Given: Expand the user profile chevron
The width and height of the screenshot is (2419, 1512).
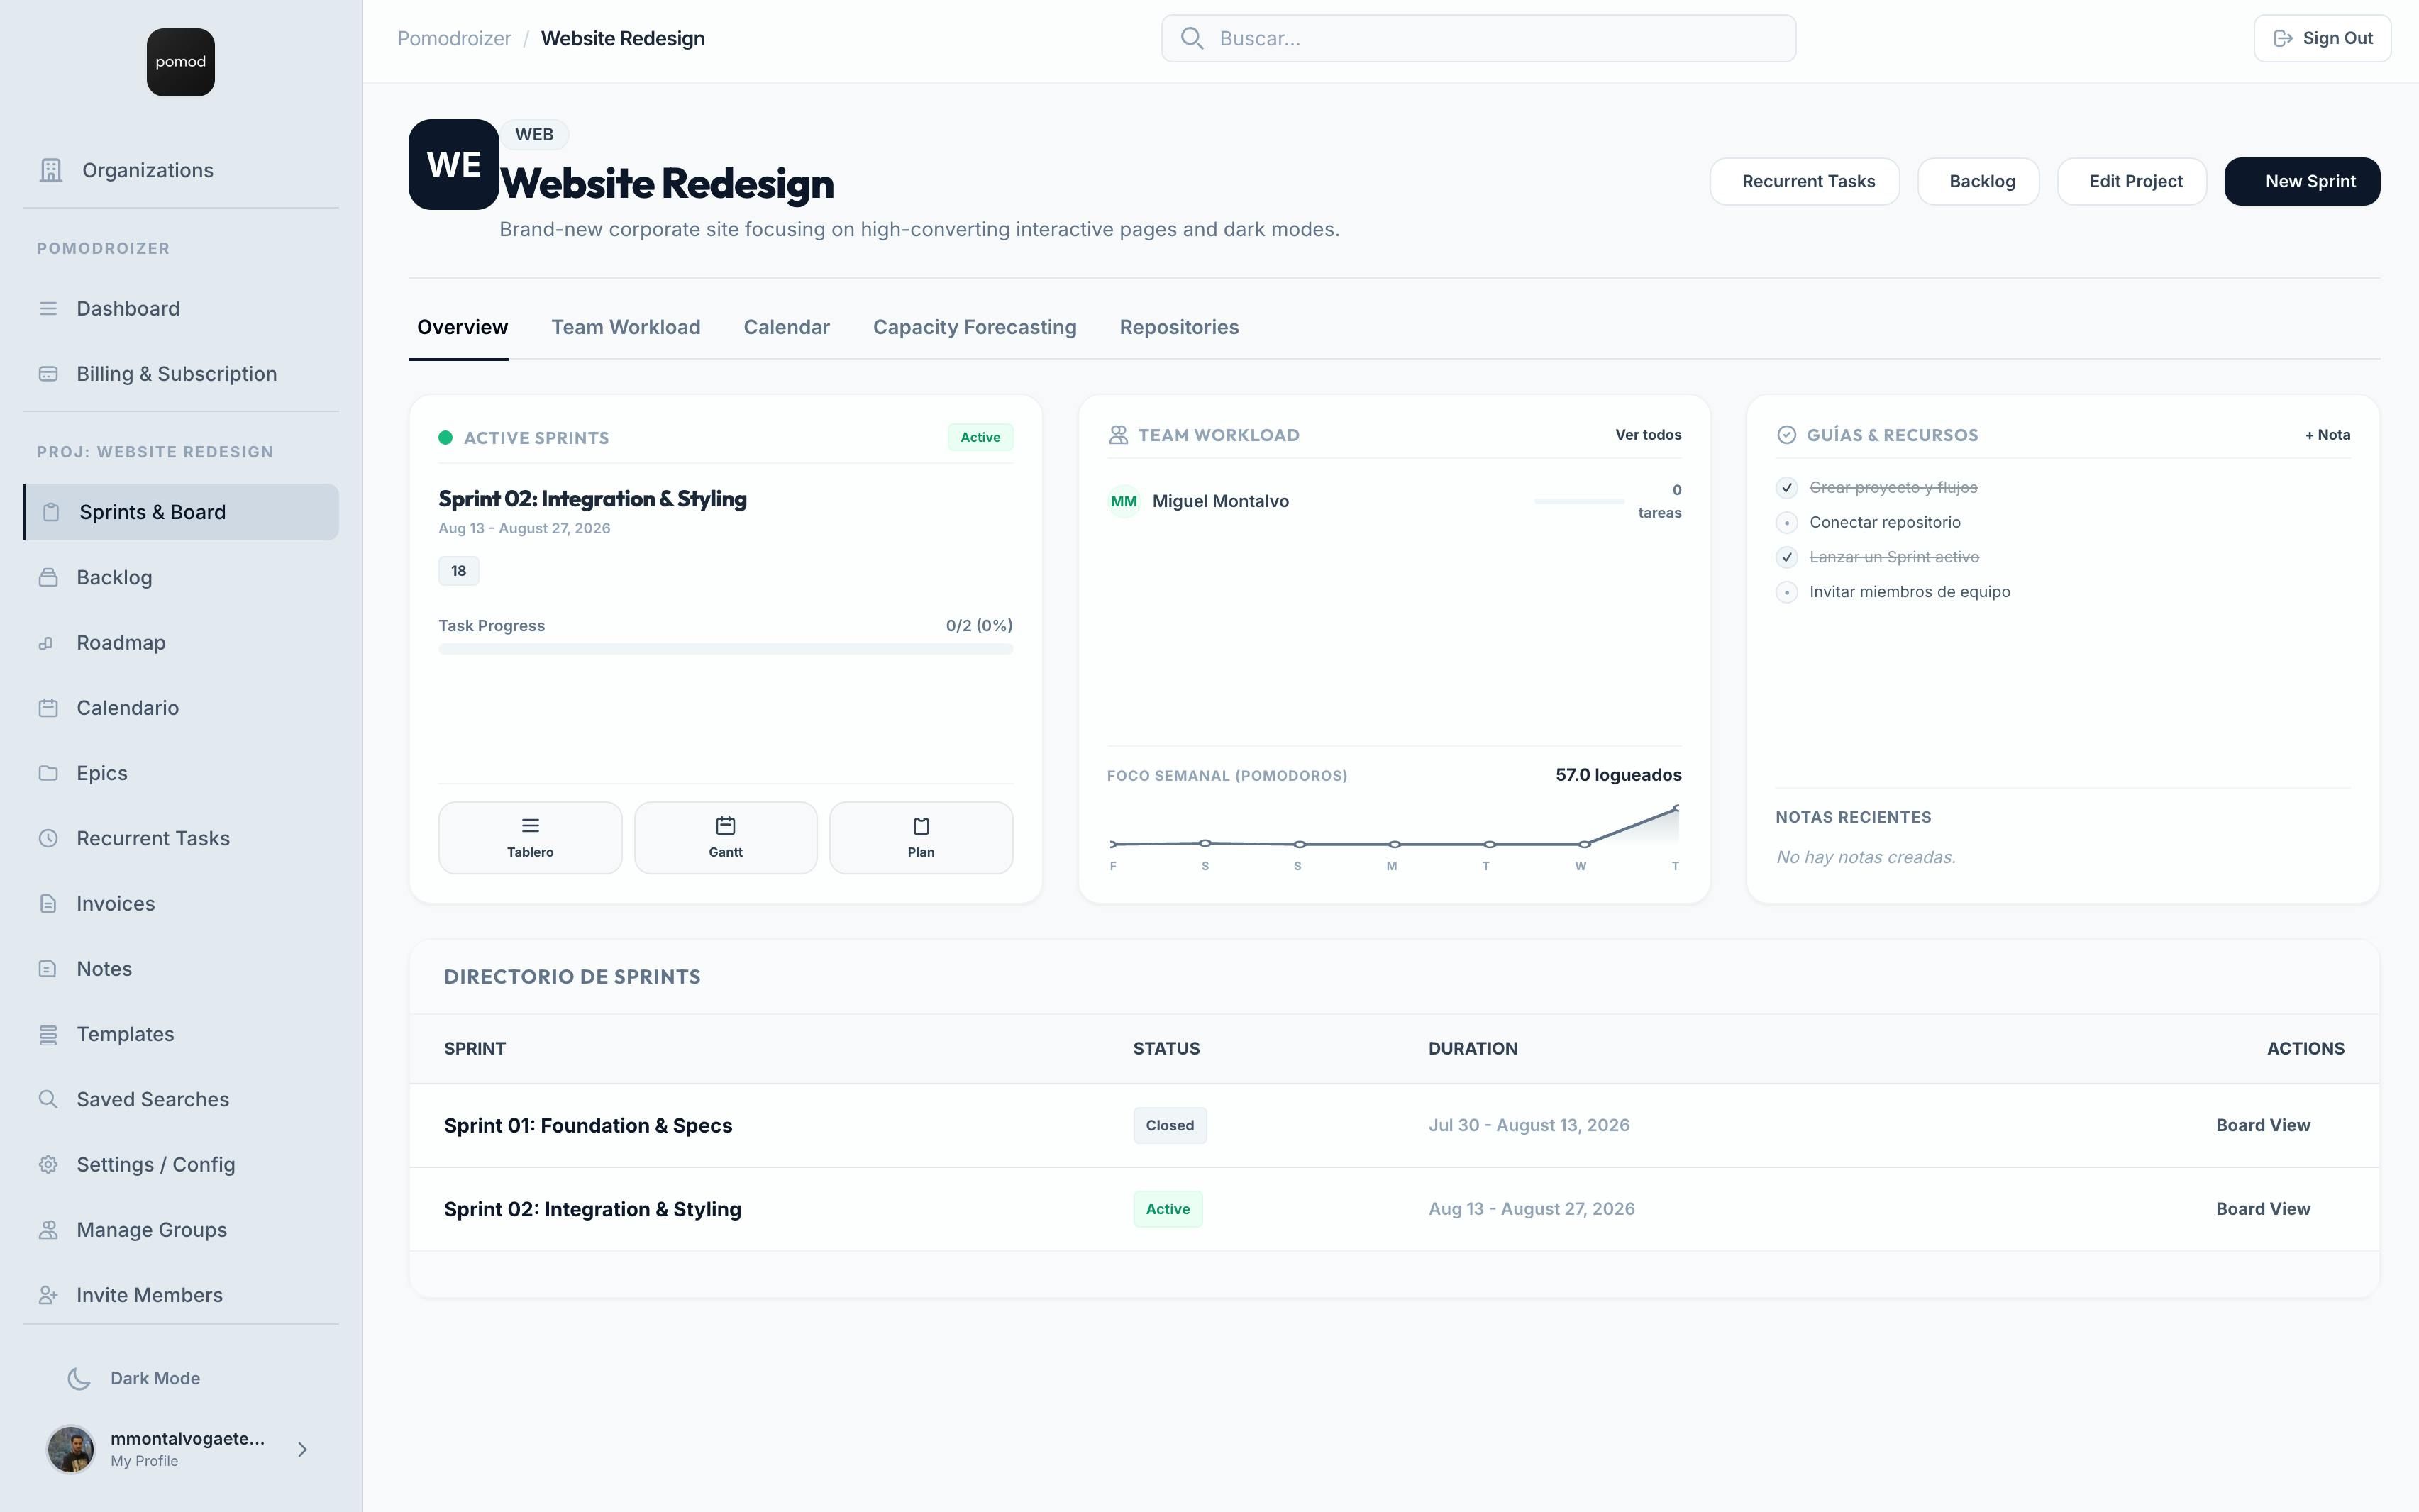Looking at the screenshot, I should pyautogui.click(x=302, y=1449).
